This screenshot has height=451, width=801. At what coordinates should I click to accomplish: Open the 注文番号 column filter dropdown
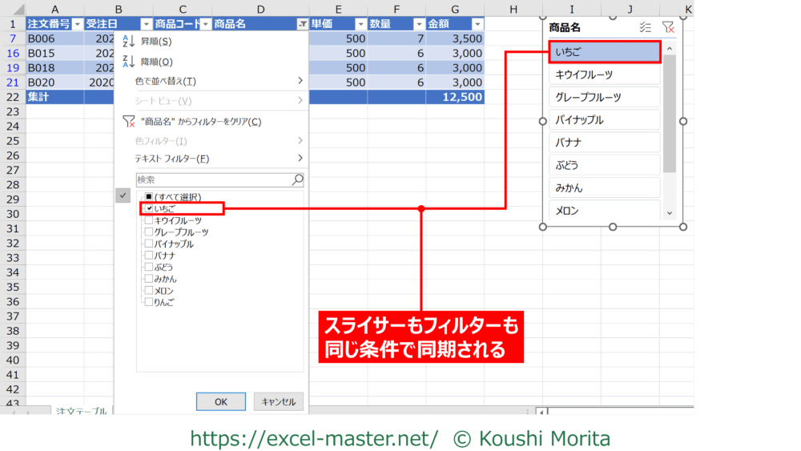pyautogui.click(x=78, y=25)
